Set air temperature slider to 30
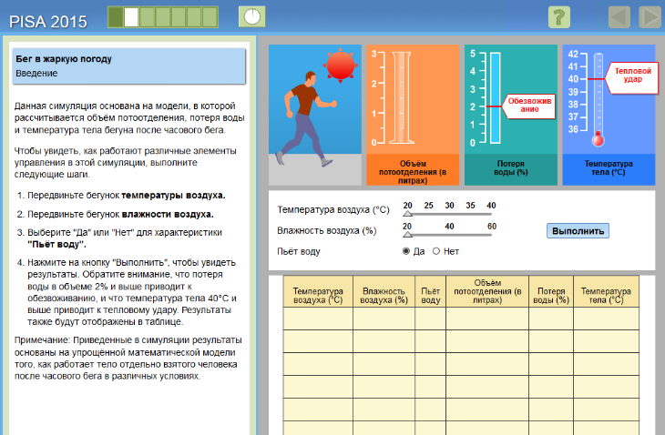This screenshot has width=665, height=435. (x=449, y=214)
